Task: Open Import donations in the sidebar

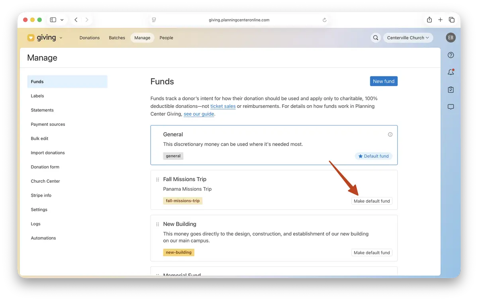Action: pos(67,153)
